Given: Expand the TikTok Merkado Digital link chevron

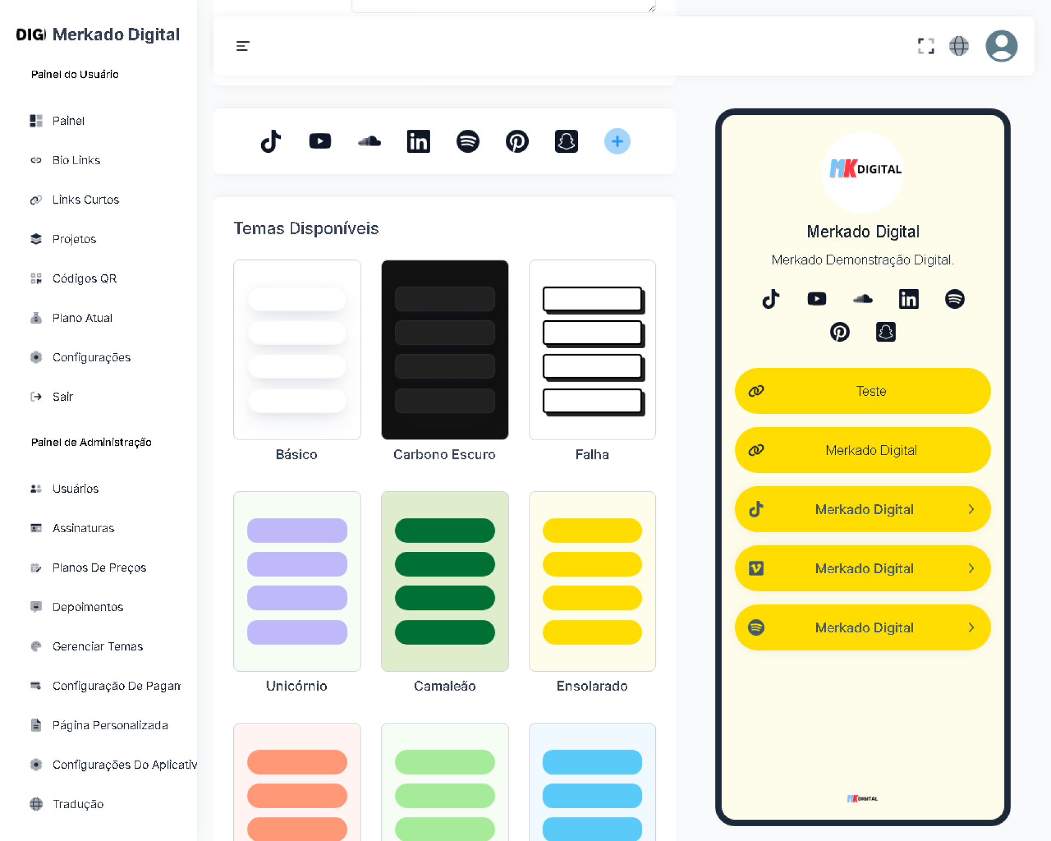Looking at the screenshot, I should pyautogui.click(x=971, y=509).
